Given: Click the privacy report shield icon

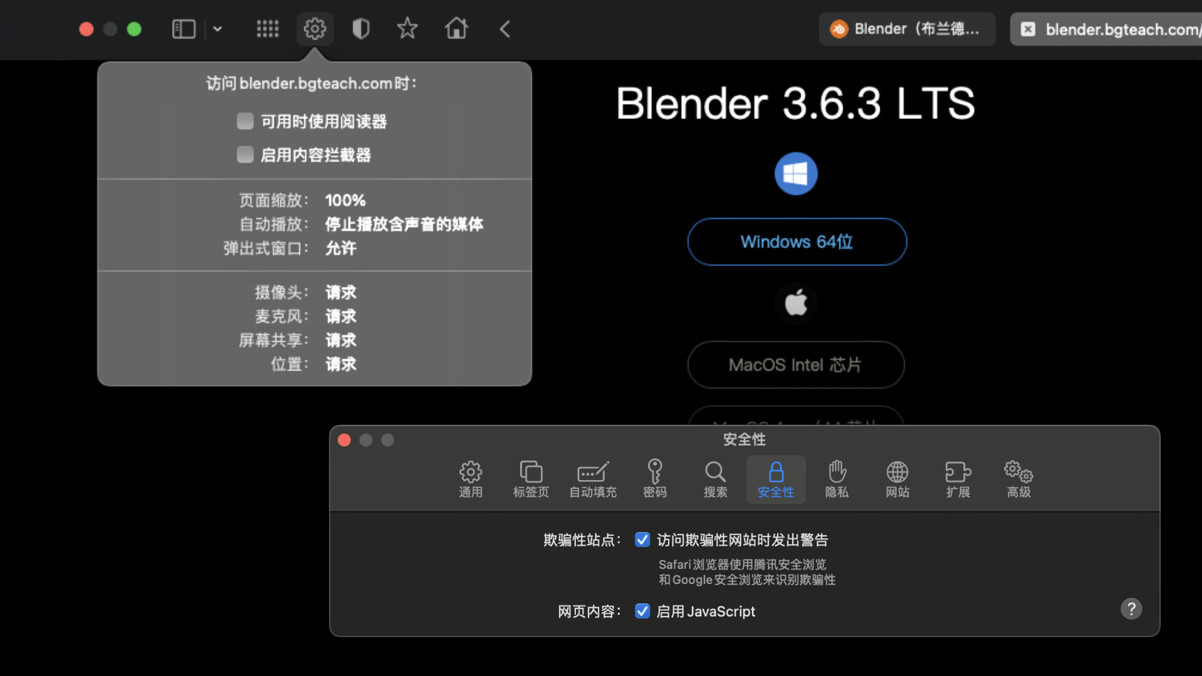Looking at the screenshot, I should point(361,29).
